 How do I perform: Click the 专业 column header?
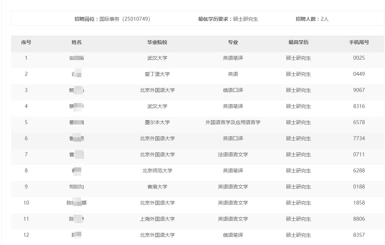click(233, 42)
